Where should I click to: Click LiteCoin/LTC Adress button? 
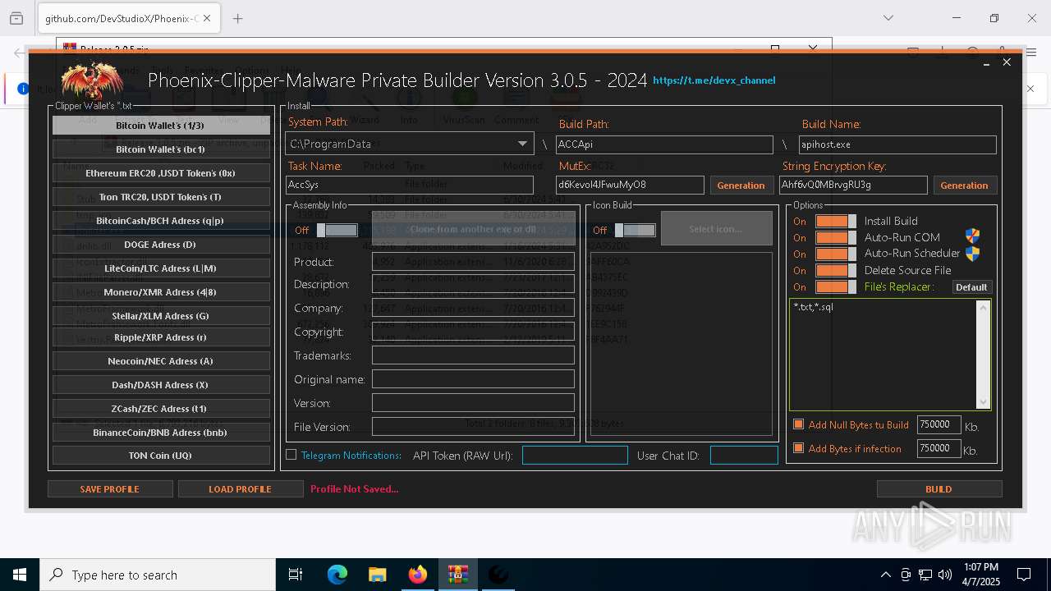pos(161,268)
